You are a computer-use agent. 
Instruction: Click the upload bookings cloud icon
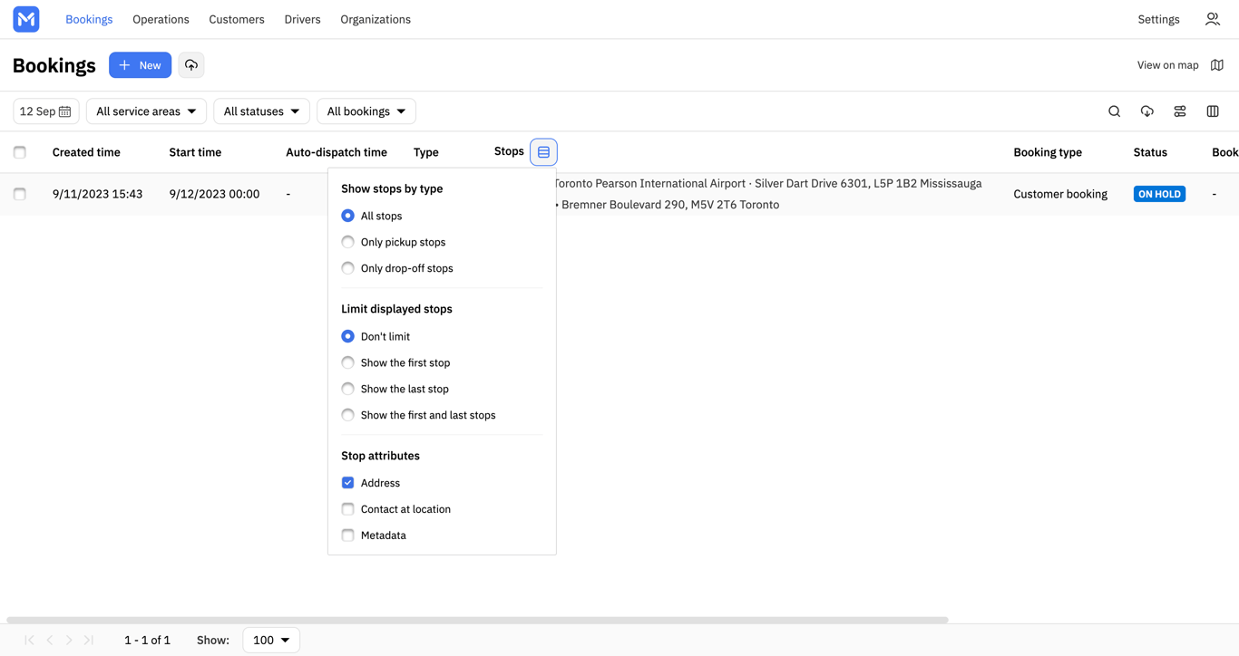click(191, 65)
